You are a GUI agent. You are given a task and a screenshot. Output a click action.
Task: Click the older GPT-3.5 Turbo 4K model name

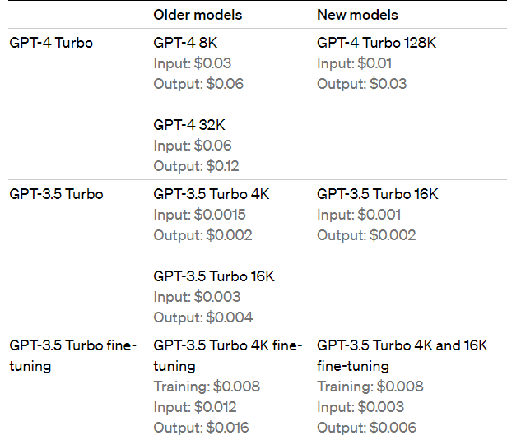click(212, 194)
